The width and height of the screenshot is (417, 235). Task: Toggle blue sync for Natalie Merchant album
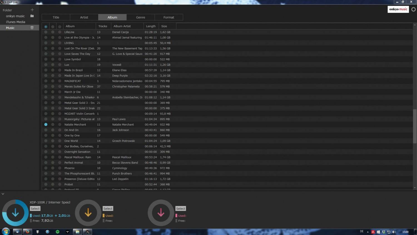coord(46,124)
